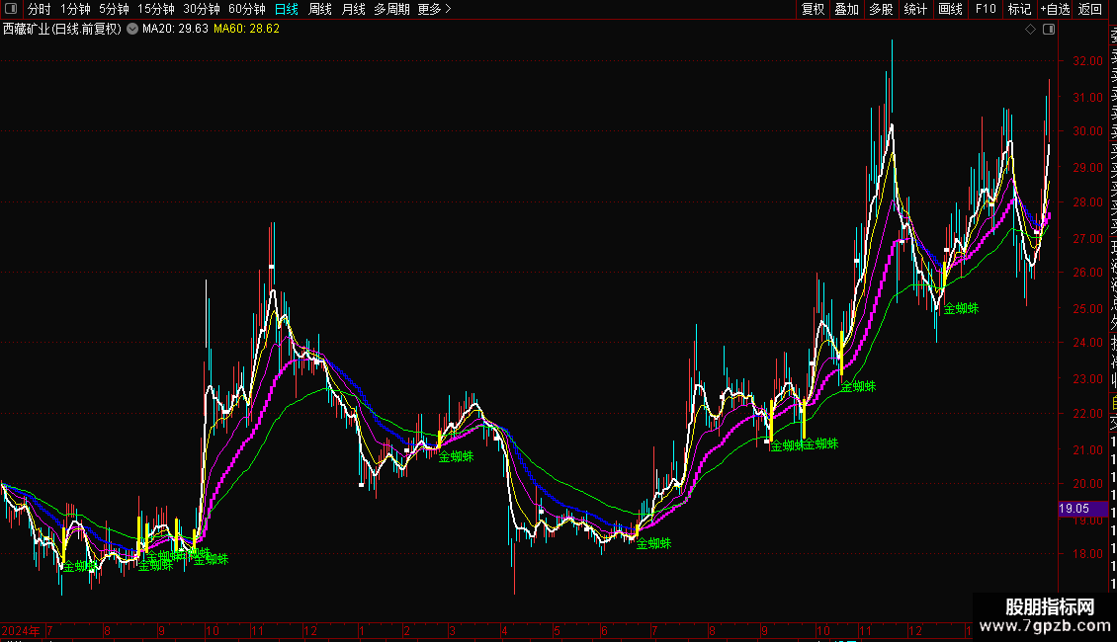Select the 日线 daily chart tab
The image size is (1117, 642).
tap(287, 9)
